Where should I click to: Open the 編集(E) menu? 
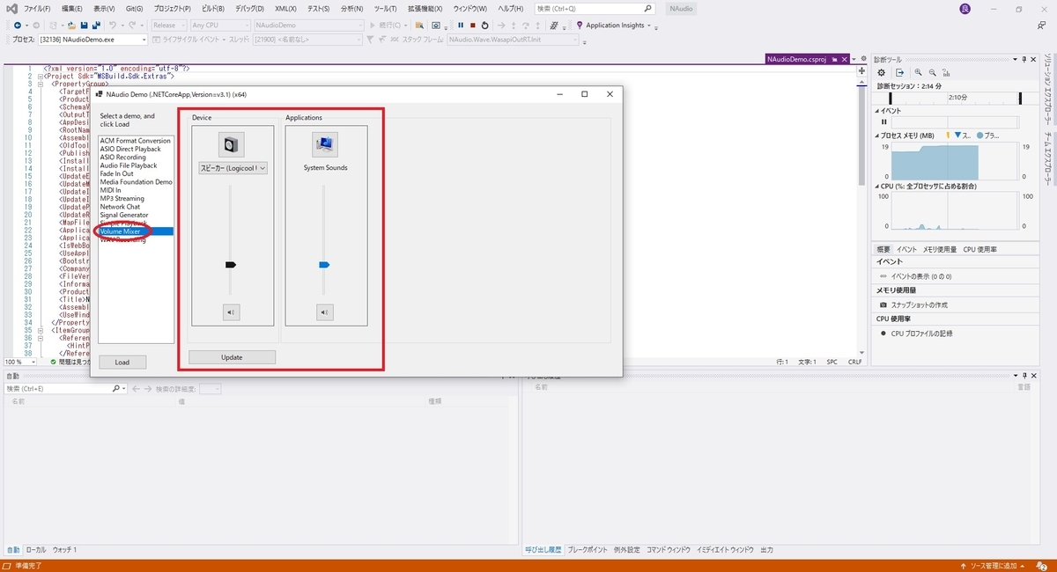72,9
